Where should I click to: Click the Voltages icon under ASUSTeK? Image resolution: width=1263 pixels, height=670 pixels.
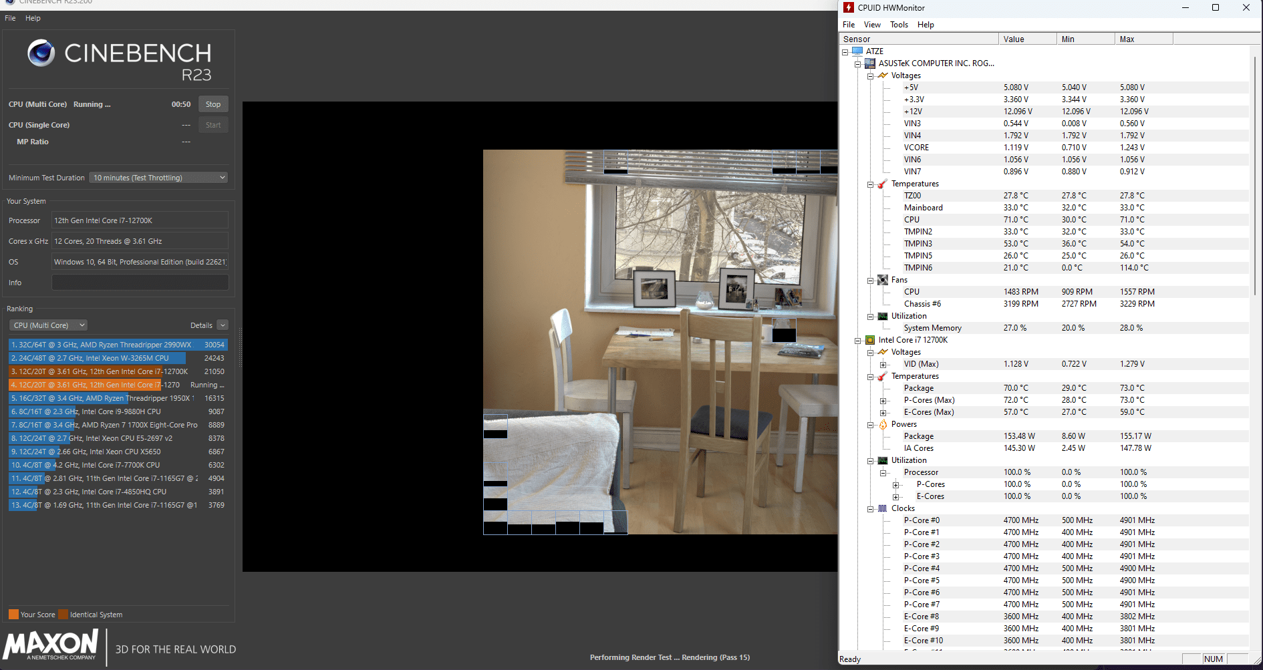tap(883, 75)
